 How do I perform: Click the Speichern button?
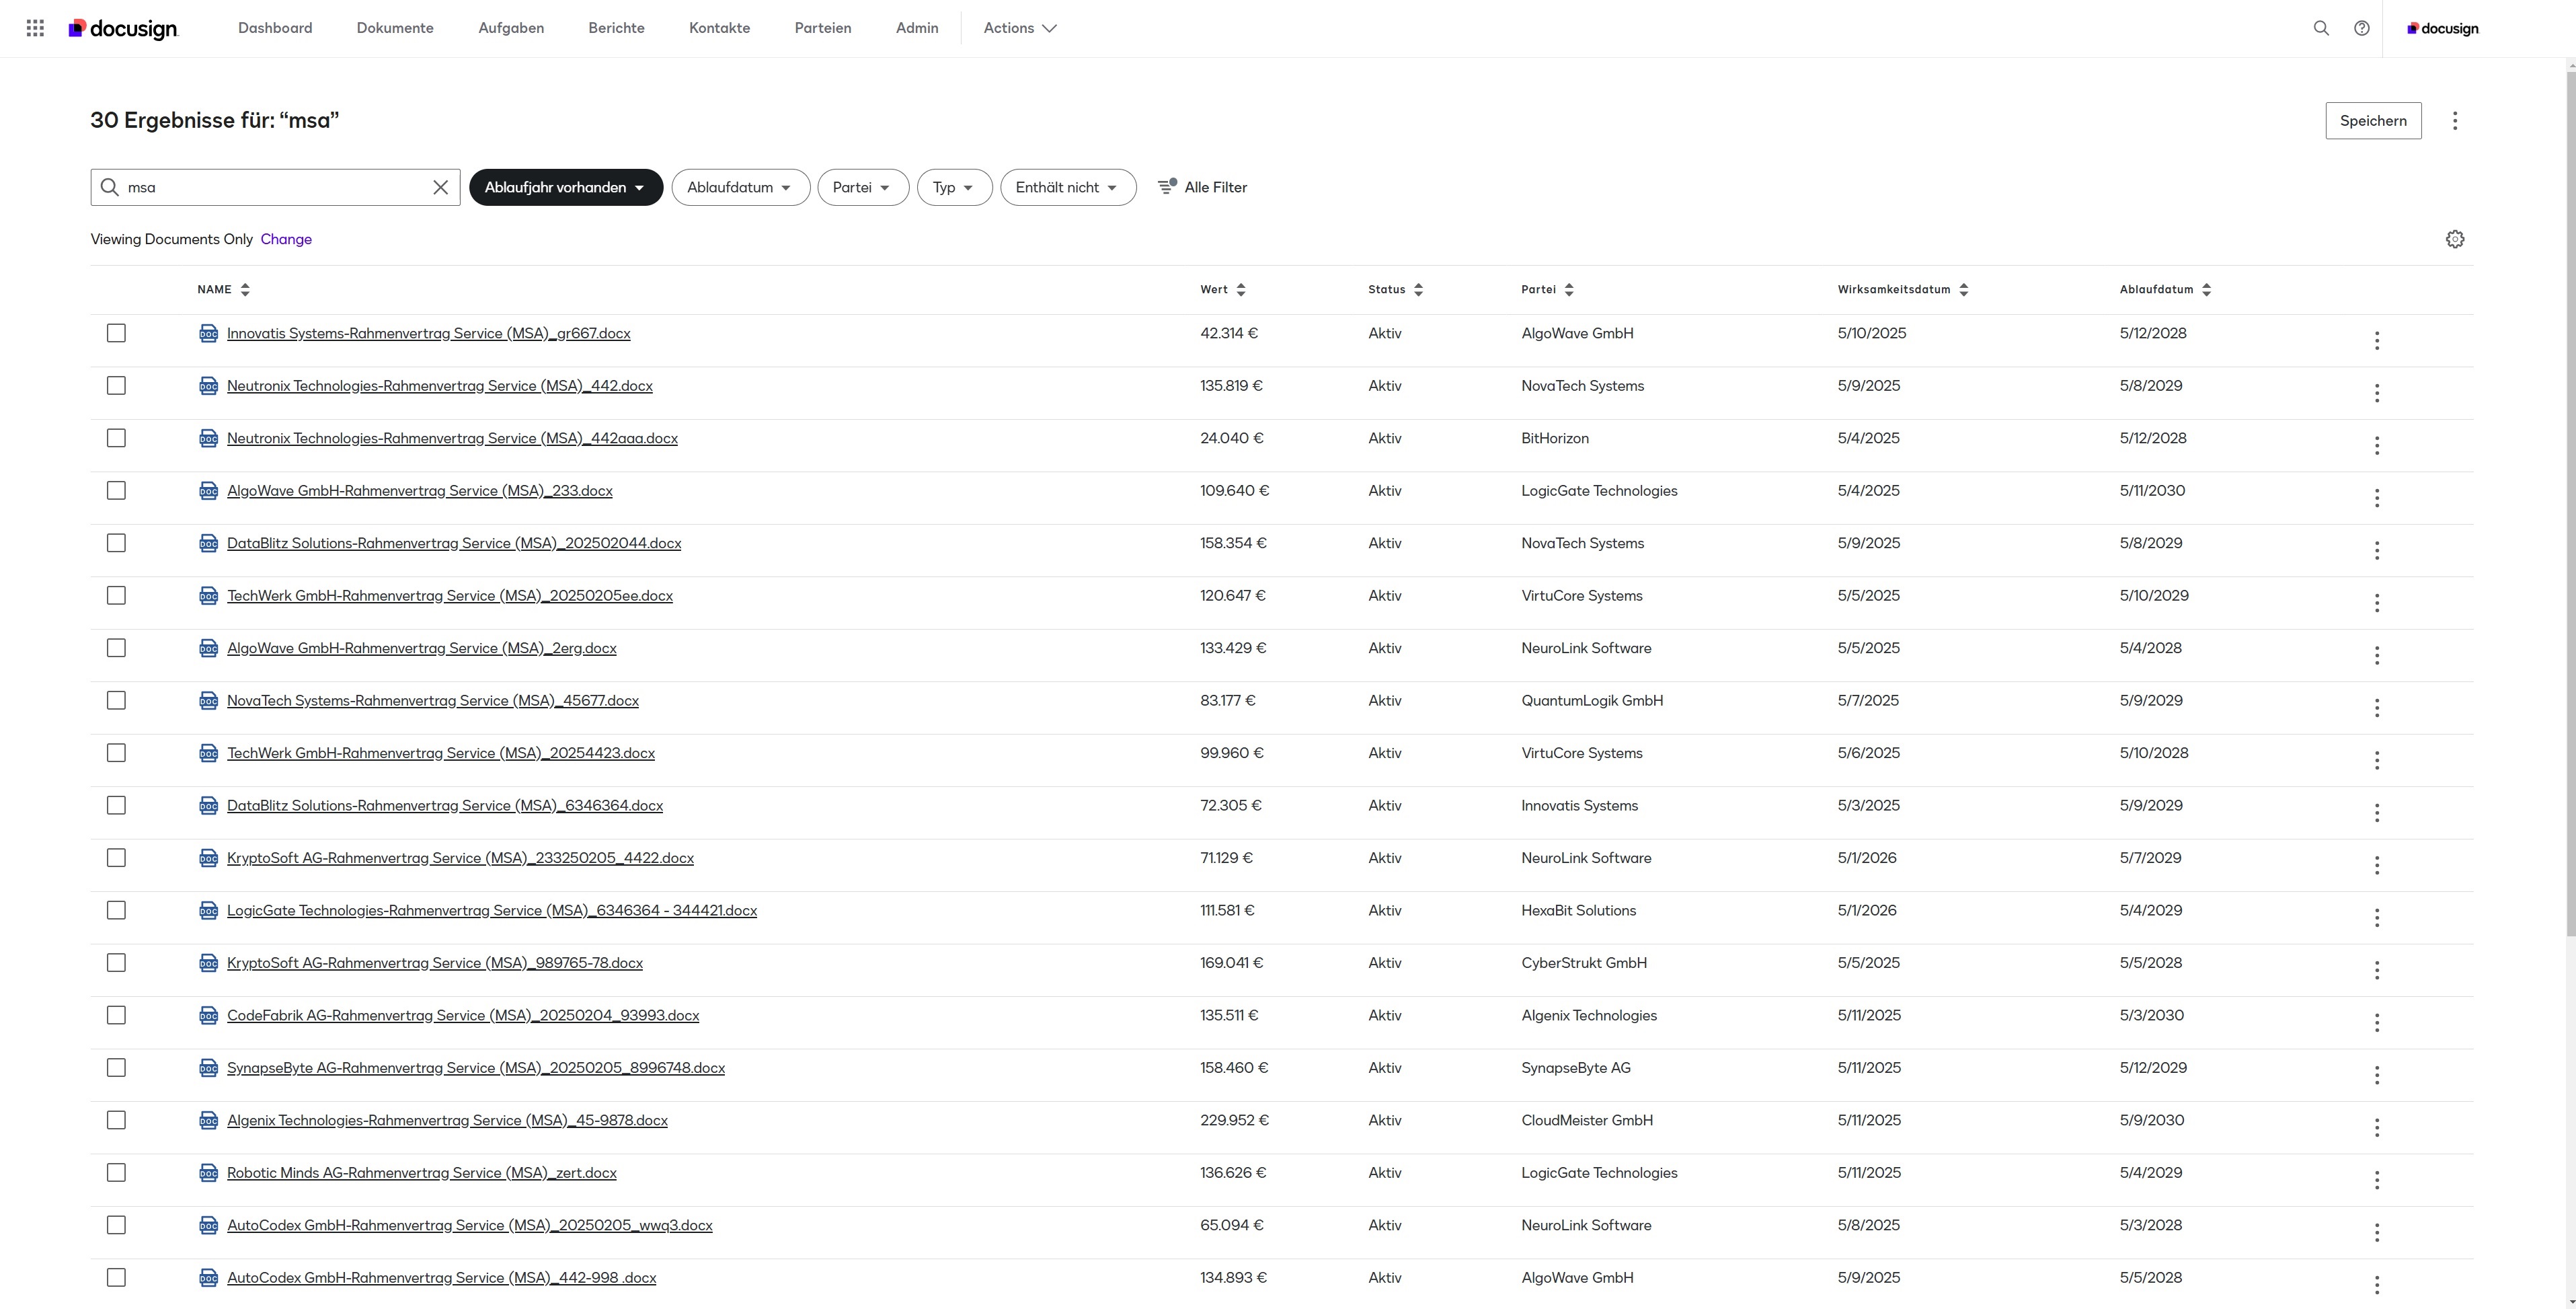2373,121
